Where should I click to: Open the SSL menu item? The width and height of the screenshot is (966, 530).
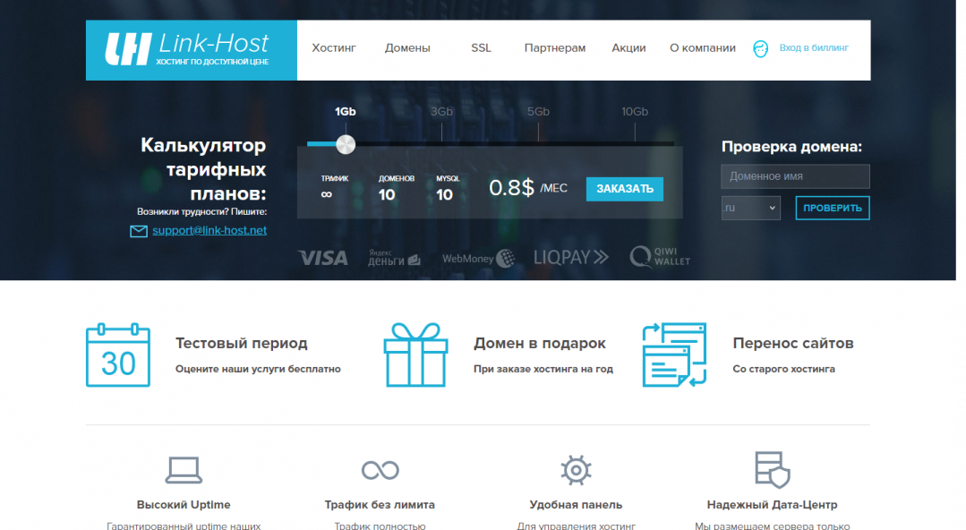coord(481,48)
